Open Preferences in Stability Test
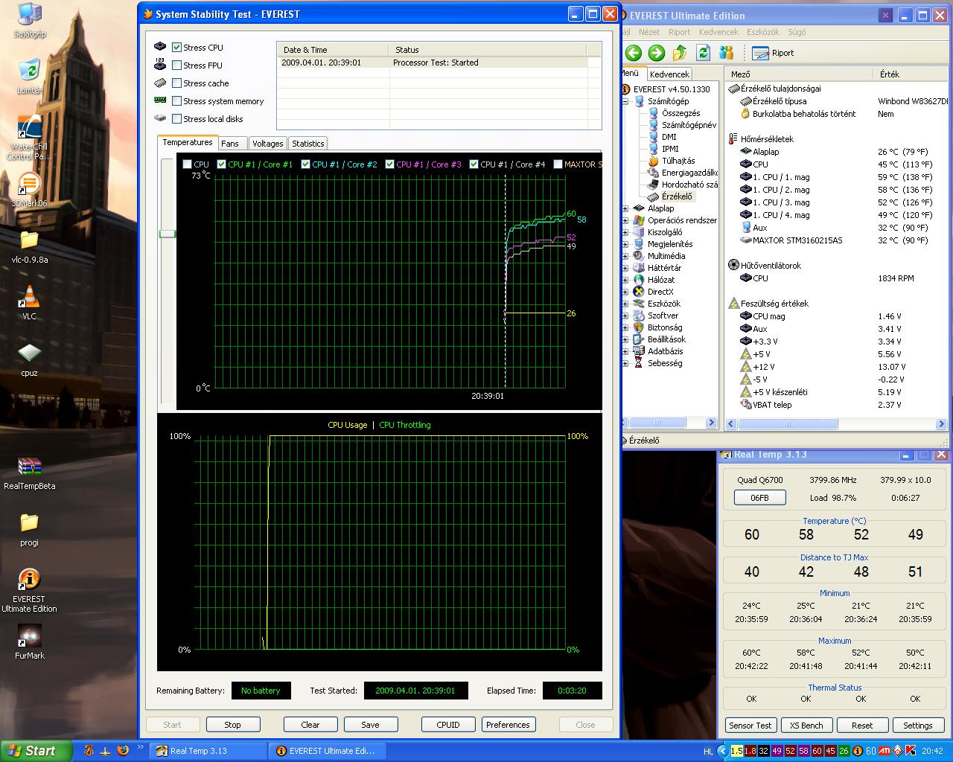 tap(508, 725)
